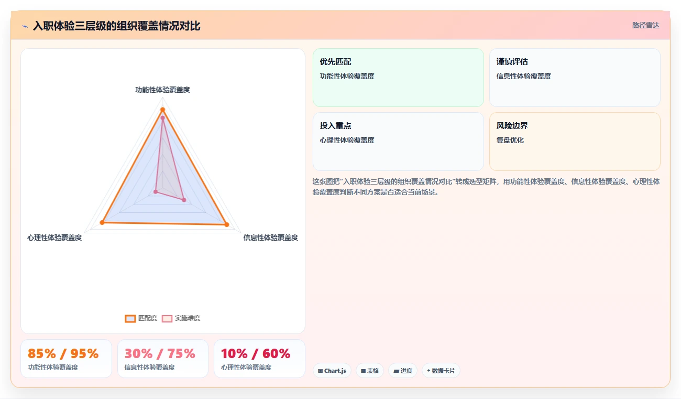Click the 路径雷达 label in the header
The height and width of the screenshot is (399, 681).
click(645, 25)
